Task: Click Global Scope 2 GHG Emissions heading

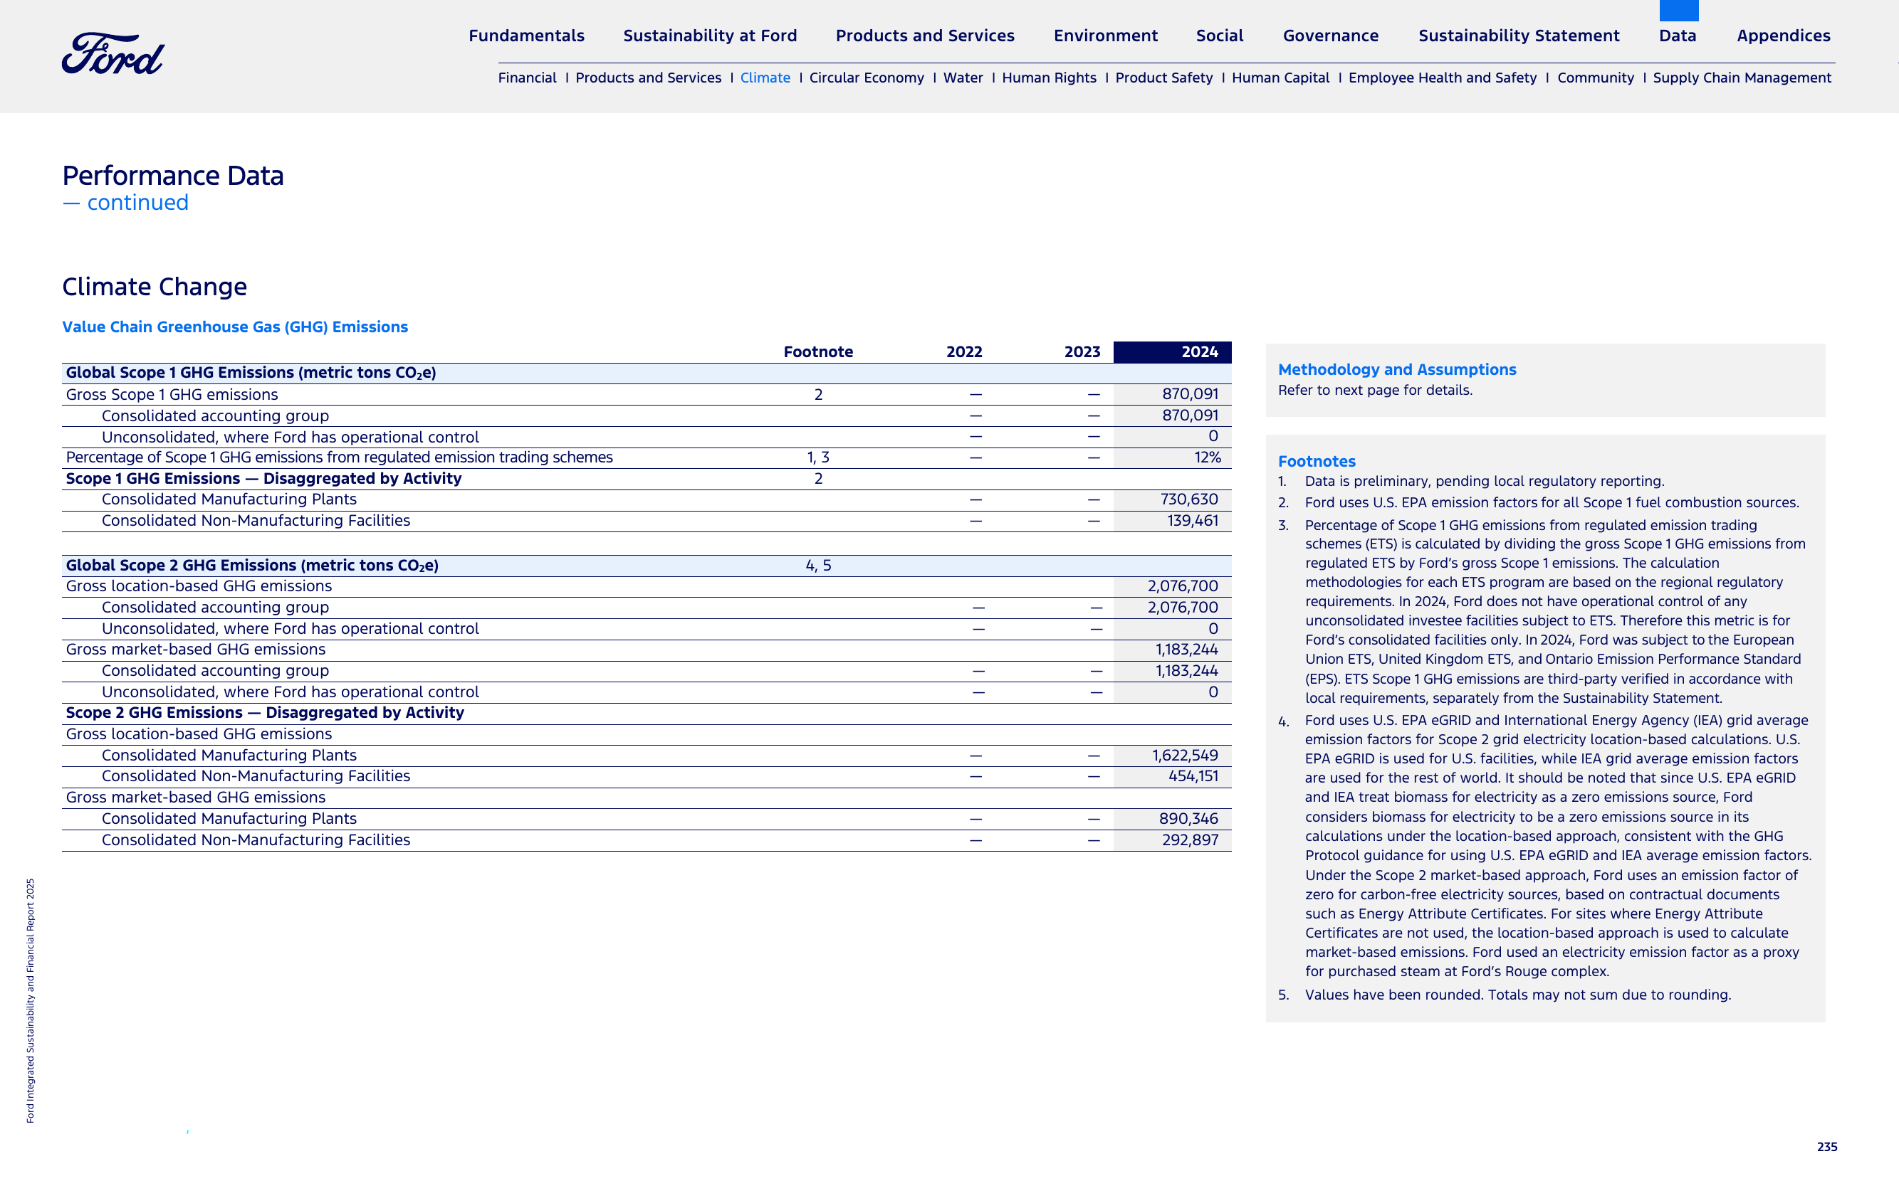Action: click(x=252, y=566)
